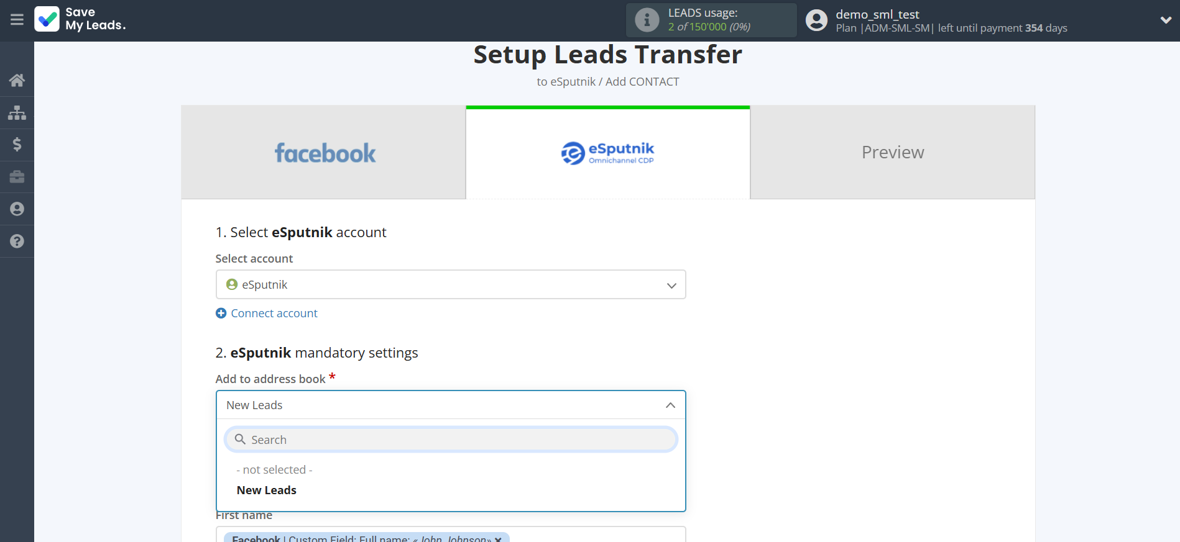Image resolution: width=1180 pixels, height=542 pixels.
Task: Click the LEADS usage info icon
Action: pyautogui.click(x=647, y=20)
